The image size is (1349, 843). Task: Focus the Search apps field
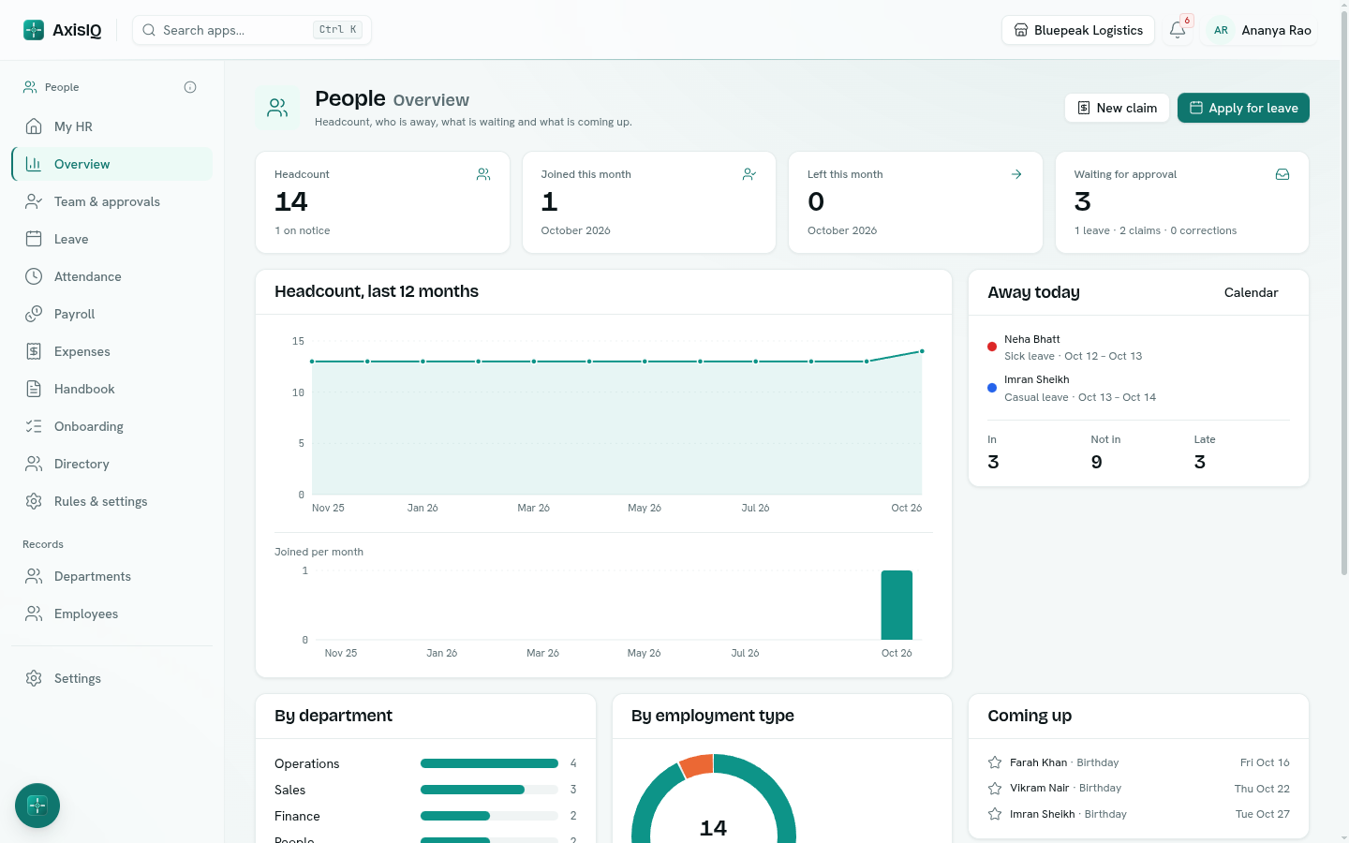point(252,30)
